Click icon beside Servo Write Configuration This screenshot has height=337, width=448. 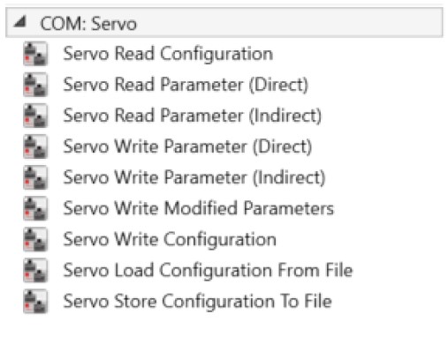(x=35, y=239)
